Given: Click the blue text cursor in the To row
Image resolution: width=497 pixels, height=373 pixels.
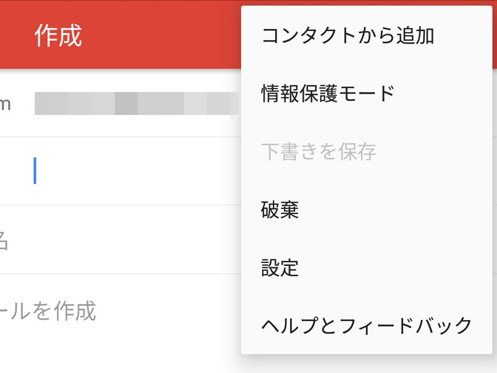Looking at the screenshot, I should pyautogui.click(x=35, y=171).
